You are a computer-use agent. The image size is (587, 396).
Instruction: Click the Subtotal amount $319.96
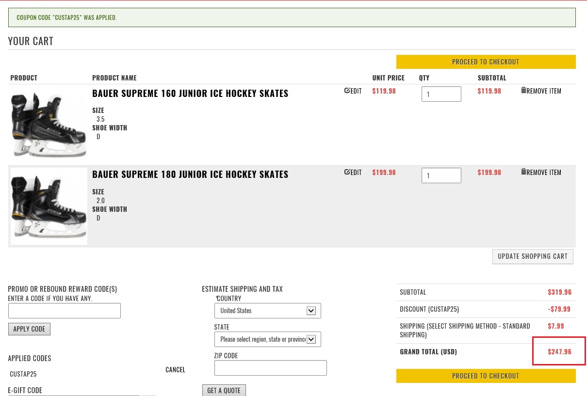click(x=559, y=292)
